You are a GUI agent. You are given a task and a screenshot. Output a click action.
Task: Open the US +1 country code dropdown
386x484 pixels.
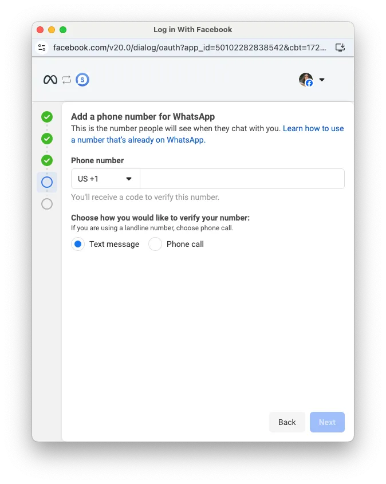(105, 179)
